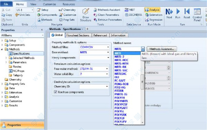Open Components in the Navigate group
This screenshot has width=207, height=130.
pyautogui.click(x=47, y=15)
